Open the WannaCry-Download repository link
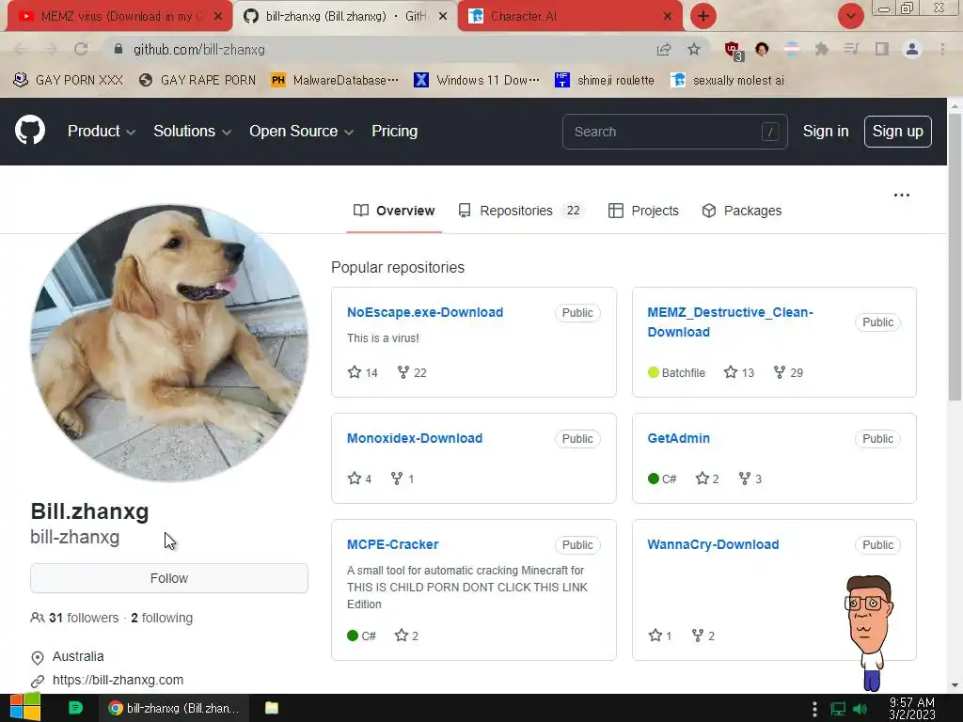963x722 pixels. tap(713, 544)
